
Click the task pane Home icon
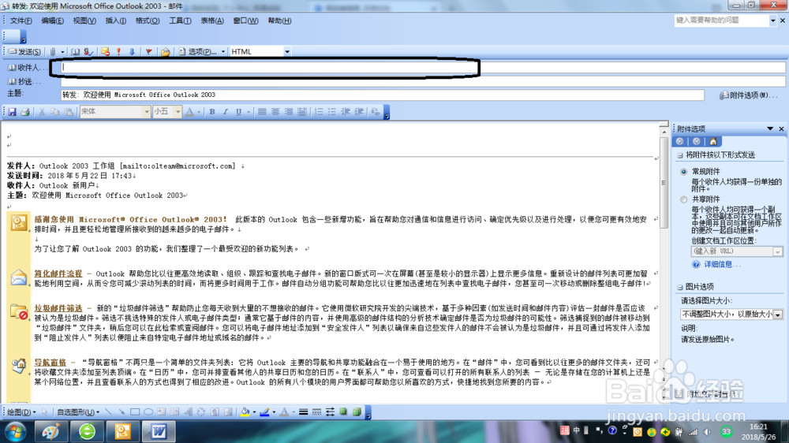tap(713, 142)
